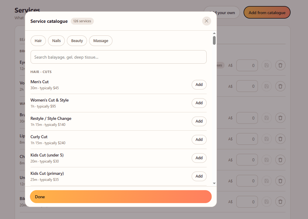Filter catalogue by Hair
This screenshot has width=308, height=219.
coord(38,41)
